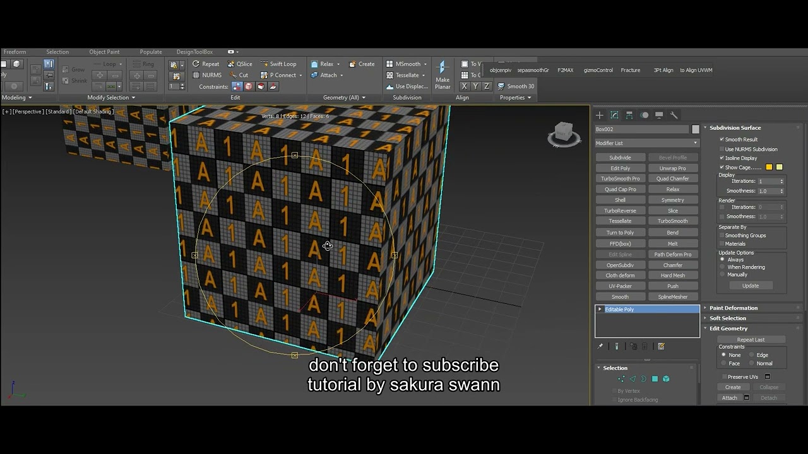Enable Use NURMS Subdivision checkbox

click(x=722, y=149)
